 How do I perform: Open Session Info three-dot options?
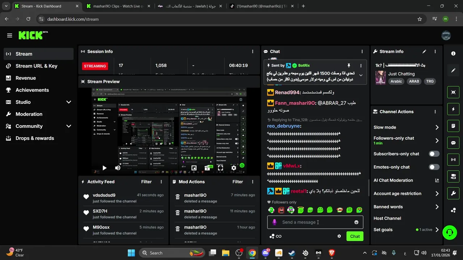click(x=252, y=52)
